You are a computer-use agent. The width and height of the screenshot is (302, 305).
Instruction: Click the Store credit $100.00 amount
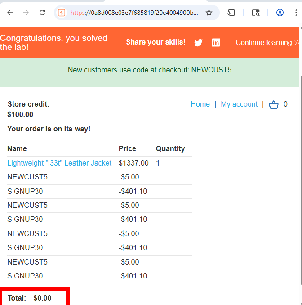[x=20, y=114]
